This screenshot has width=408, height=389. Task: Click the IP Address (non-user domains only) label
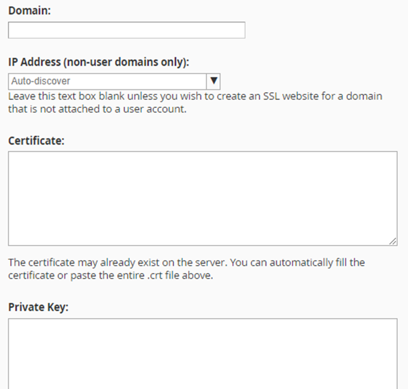point(98,62)
